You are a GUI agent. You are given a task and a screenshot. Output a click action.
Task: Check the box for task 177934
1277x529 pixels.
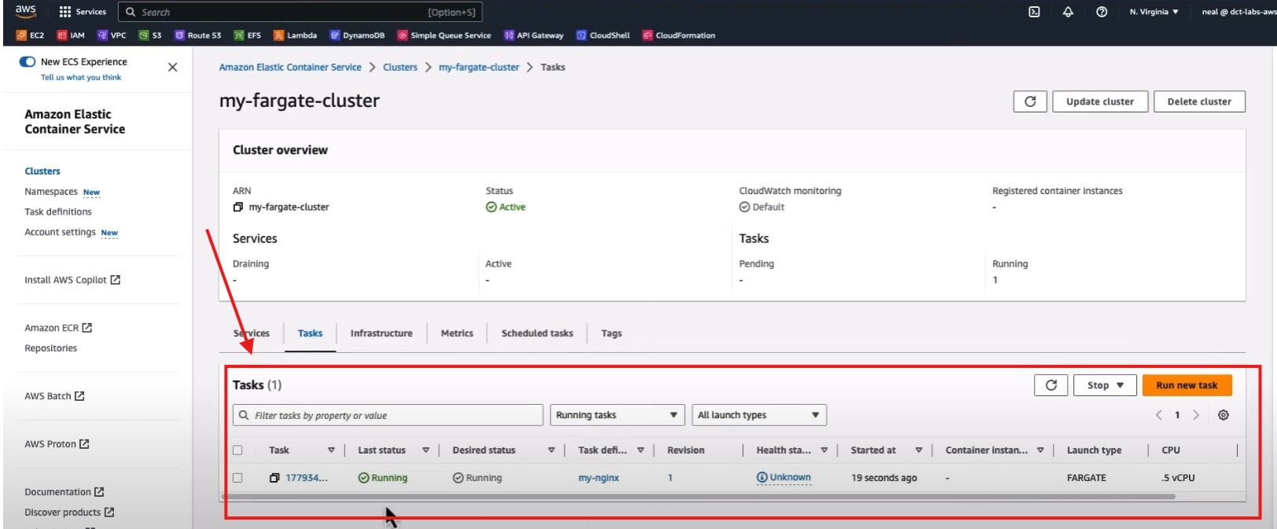click(x=237, y=478)
